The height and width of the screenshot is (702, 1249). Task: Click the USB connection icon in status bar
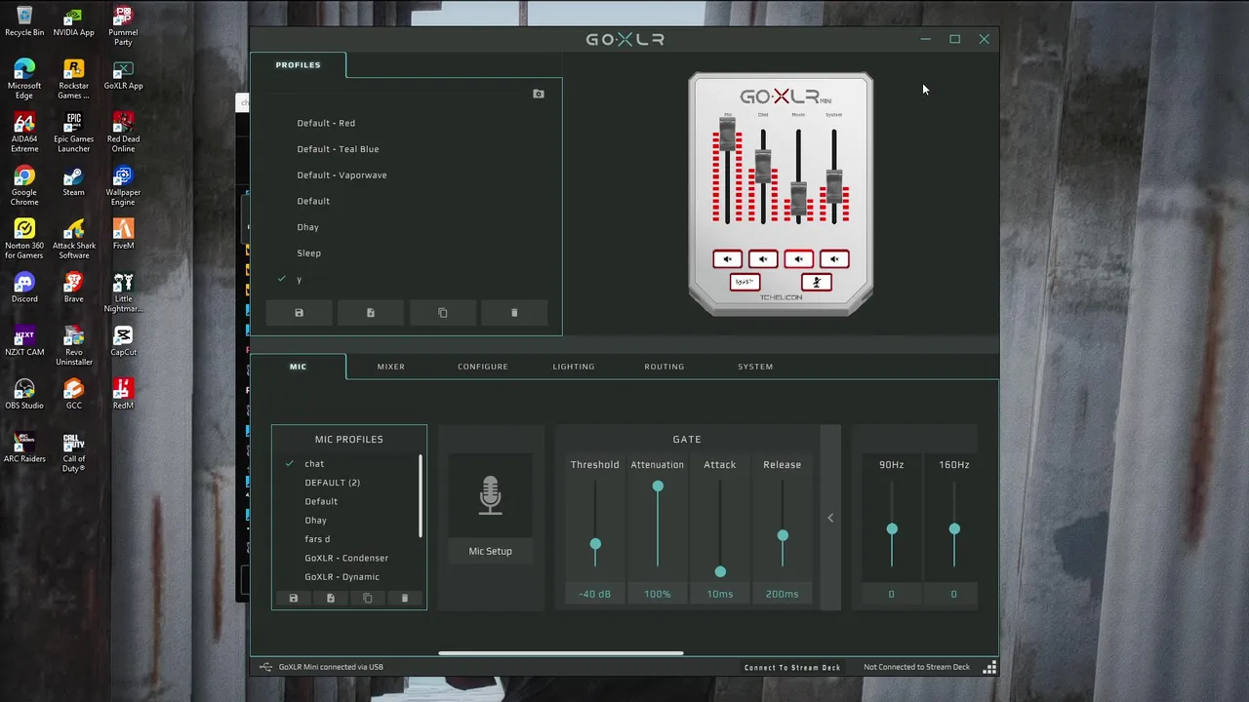[x=265, y=667]
